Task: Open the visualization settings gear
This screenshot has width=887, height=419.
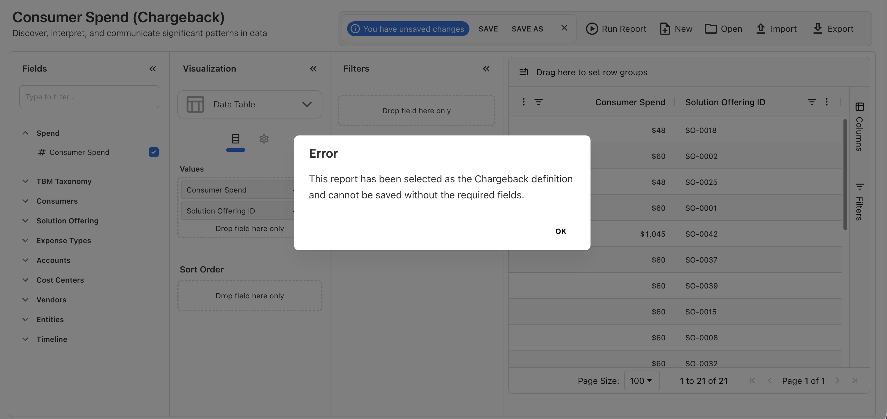Action: pos(264,139)
